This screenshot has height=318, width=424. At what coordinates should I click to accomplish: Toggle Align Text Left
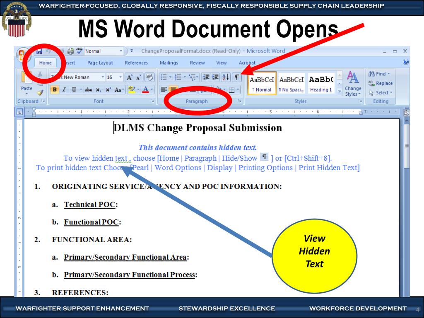pos(164,89)
